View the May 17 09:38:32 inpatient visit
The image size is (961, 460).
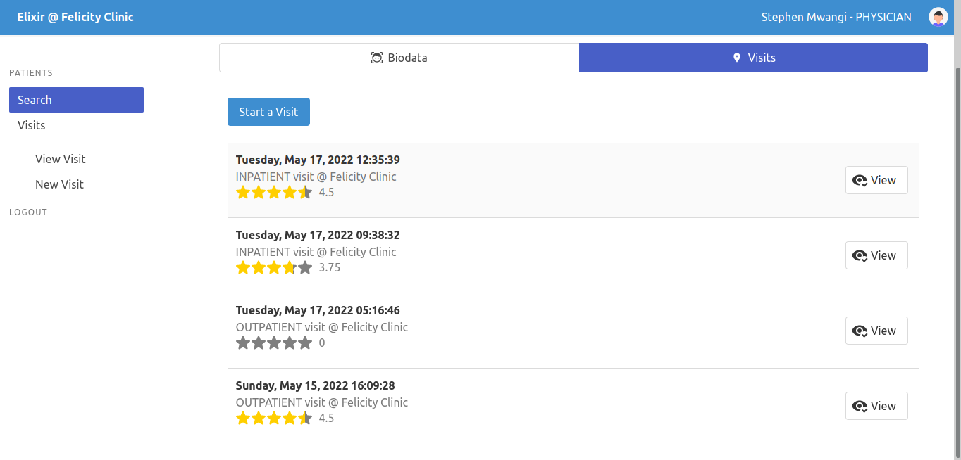coord(876,255)
